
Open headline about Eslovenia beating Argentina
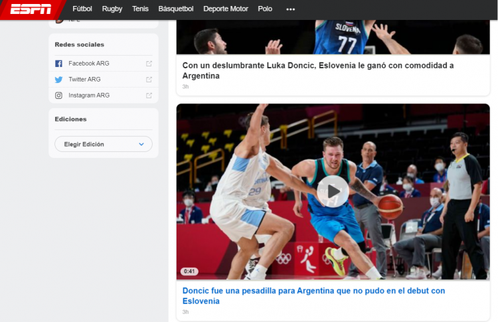point(318,70)
